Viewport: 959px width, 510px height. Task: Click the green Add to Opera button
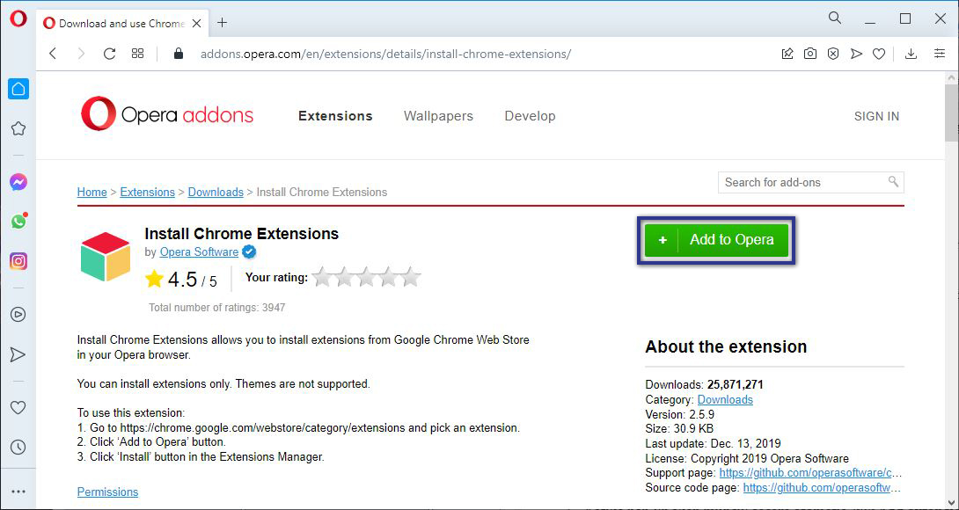point(715,239)
